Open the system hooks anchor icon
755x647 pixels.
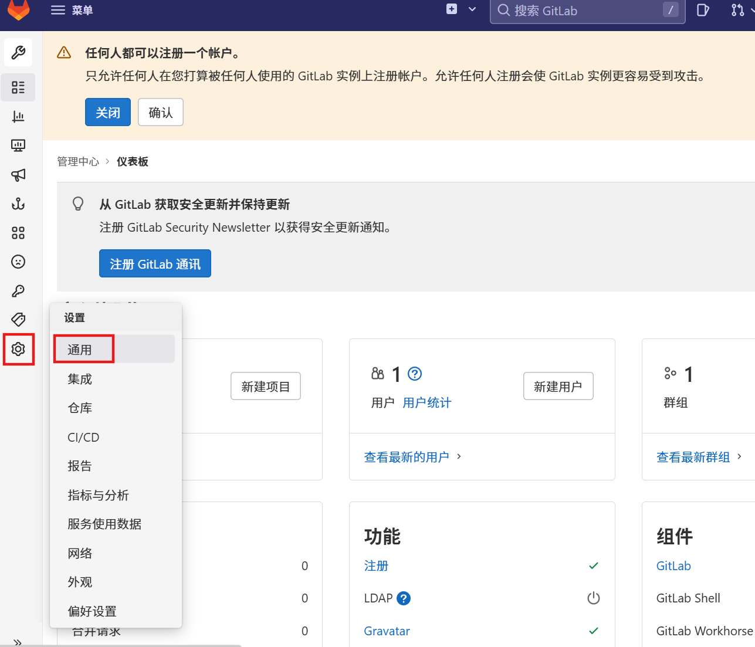coord(18,204)
